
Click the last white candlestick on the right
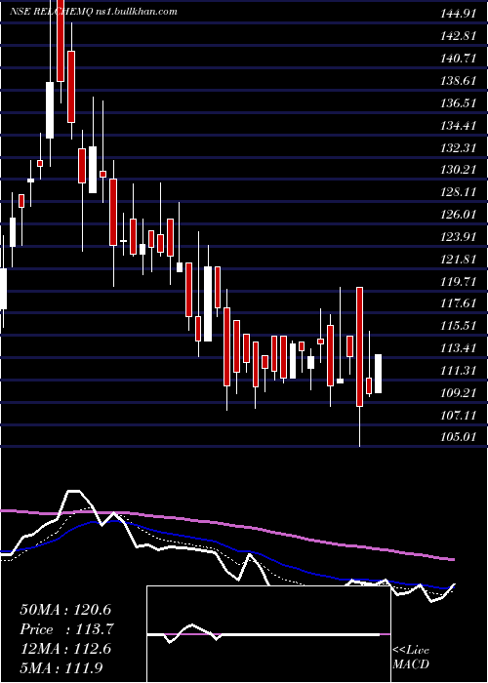pyautogui.click(x=379, y=374)
